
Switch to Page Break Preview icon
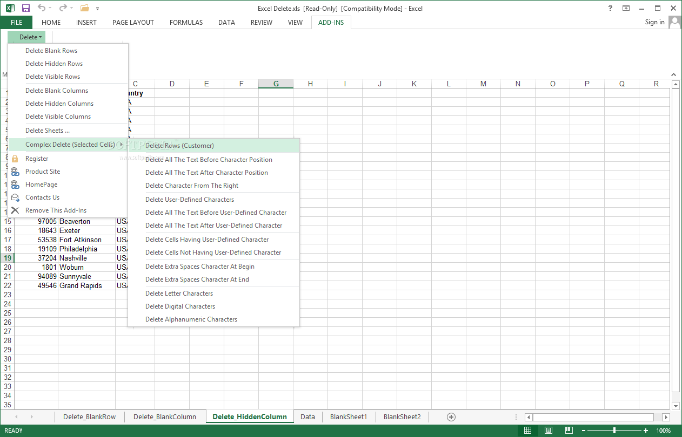point(569,431)
